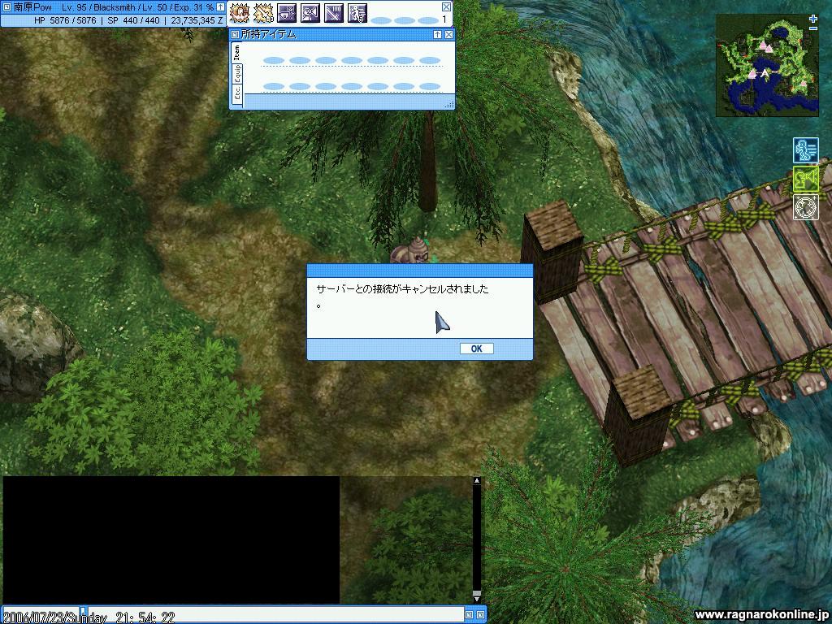Image resolution: width=832 pixels, height=624 pixels.
Task: Open the Etc. tab in inventory
Action: click(237, 93)
